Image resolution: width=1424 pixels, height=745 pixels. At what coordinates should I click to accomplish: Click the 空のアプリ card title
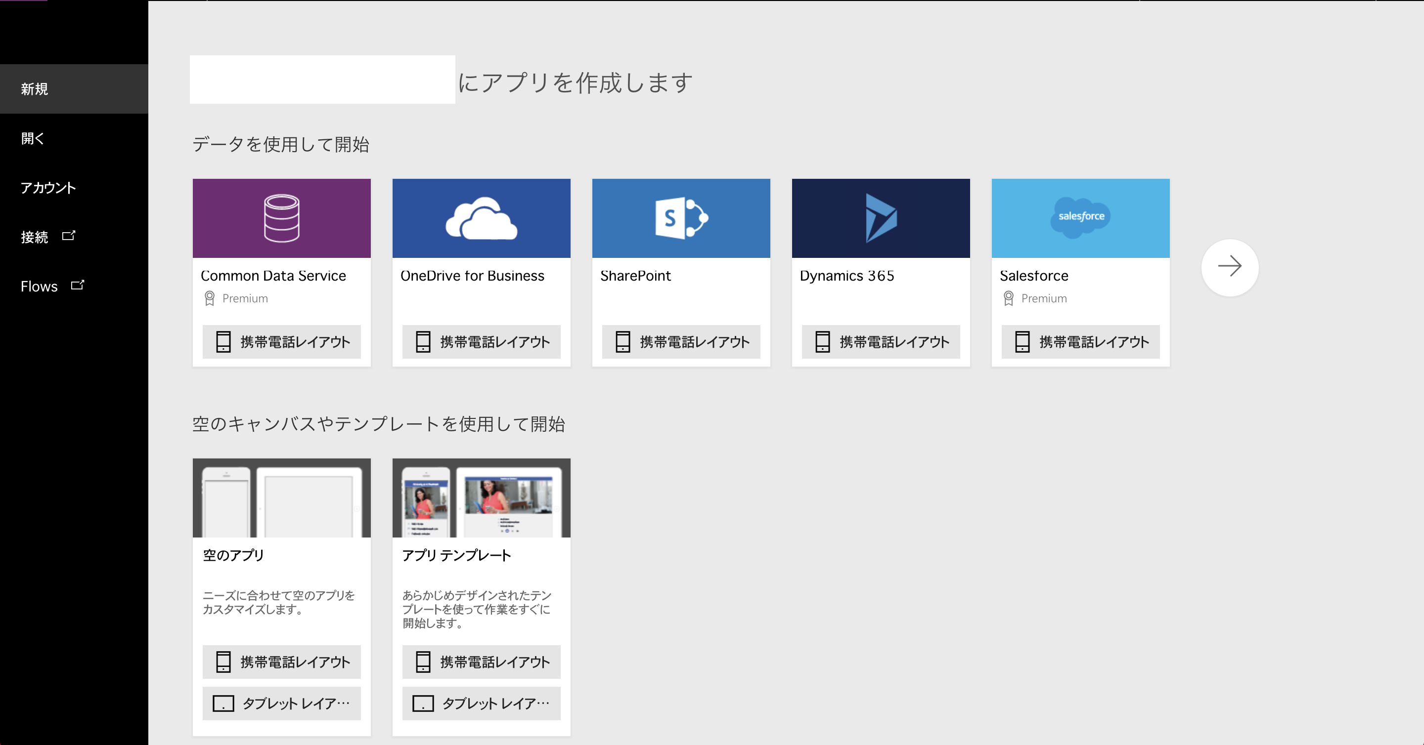233,555
